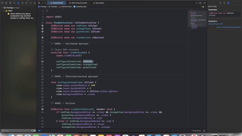This screenshot has width=242, height=136.
Task: Go back in editor history
Action: pyautogui.click(x=43, y=3)
